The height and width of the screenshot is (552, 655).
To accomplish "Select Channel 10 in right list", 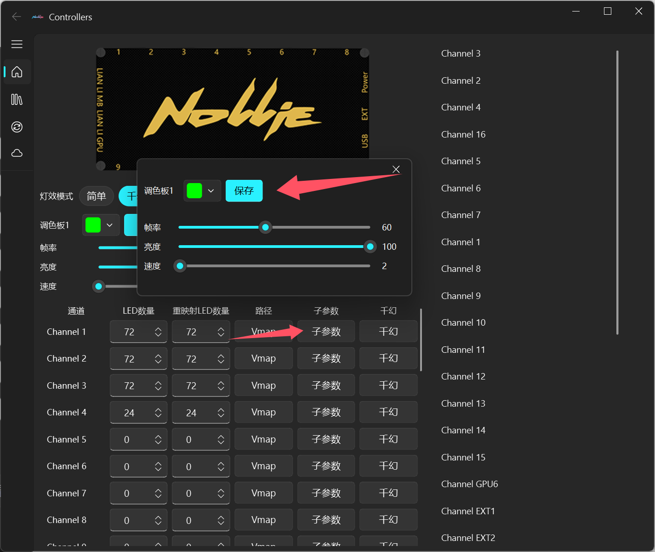I will [x=463, y=323].
